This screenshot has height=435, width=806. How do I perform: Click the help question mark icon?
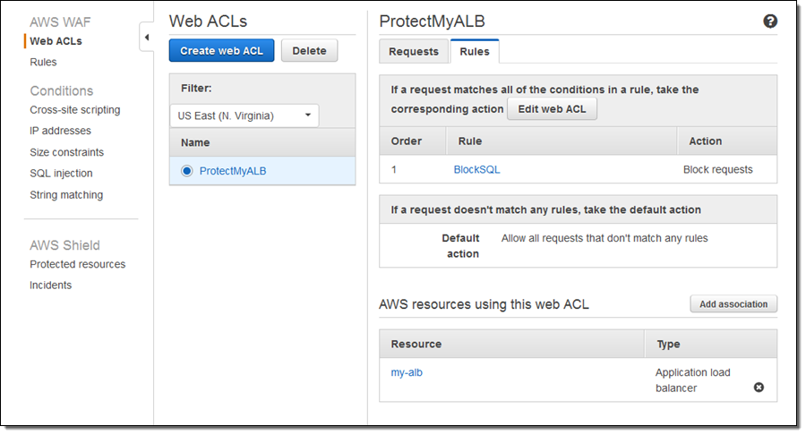pos(769,21)
